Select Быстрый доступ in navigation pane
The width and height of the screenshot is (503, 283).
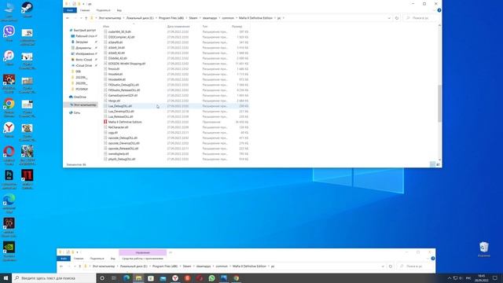[84, 30]
